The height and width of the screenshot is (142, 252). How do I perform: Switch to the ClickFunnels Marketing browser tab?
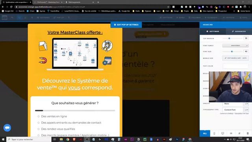(48, 2)
